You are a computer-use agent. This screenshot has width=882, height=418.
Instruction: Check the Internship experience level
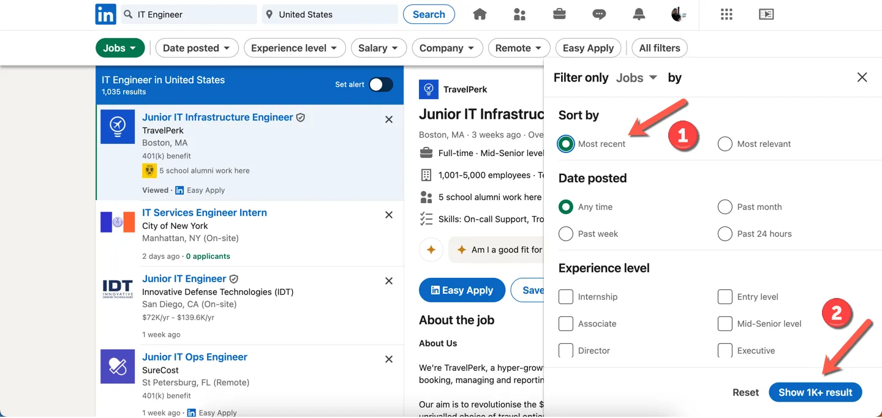point(566,297)
